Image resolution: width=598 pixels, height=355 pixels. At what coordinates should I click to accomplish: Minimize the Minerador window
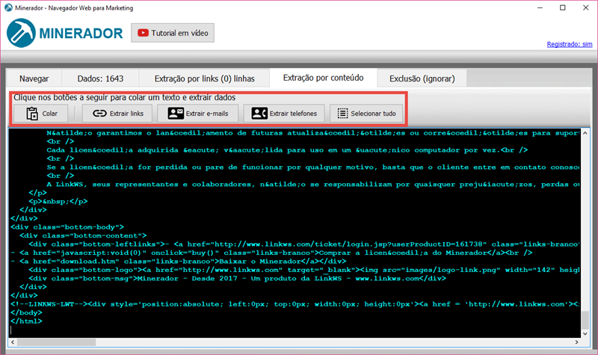(540, 7)
